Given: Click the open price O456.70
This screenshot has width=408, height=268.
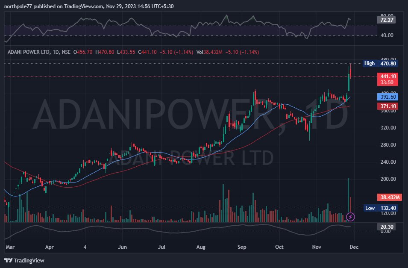Looking at the screenshot, I should click(x=83, y=52).
